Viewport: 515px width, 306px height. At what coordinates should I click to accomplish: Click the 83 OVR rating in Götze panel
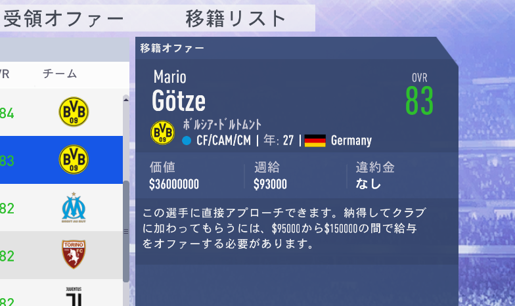tap(419, 101)
